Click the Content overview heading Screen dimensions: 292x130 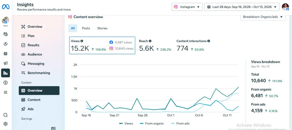point(88,17)
